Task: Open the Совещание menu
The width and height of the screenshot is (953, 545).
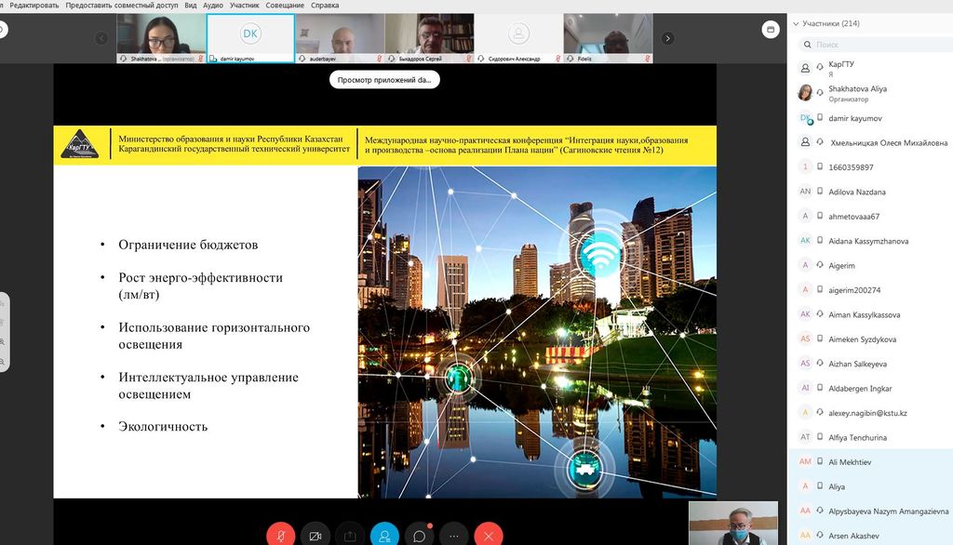Action: coord(285,5)
